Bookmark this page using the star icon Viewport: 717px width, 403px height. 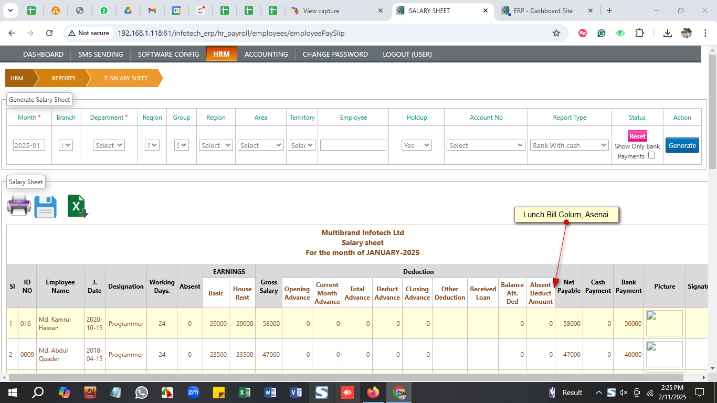coord(556,33)
